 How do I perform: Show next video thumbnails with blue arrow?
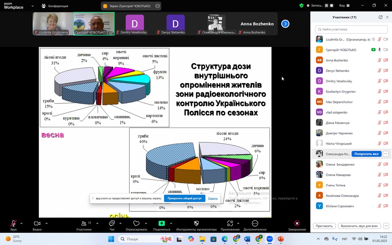coord(285,24)
